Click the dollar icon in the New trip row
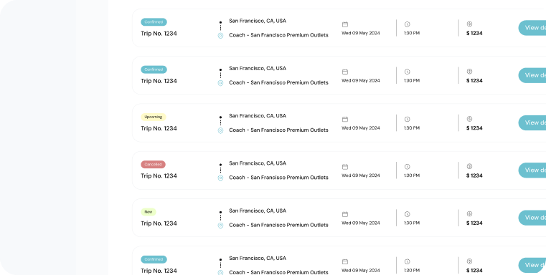Screen dimensions: 546x275 pyautogui.click(x=469, y=214)
